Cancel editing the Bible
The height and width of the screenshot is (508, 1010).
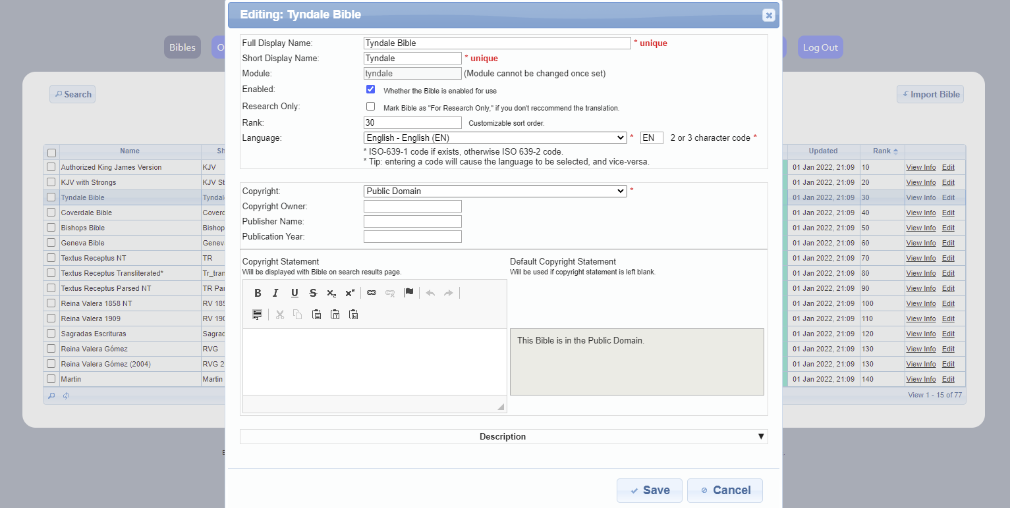725,490
